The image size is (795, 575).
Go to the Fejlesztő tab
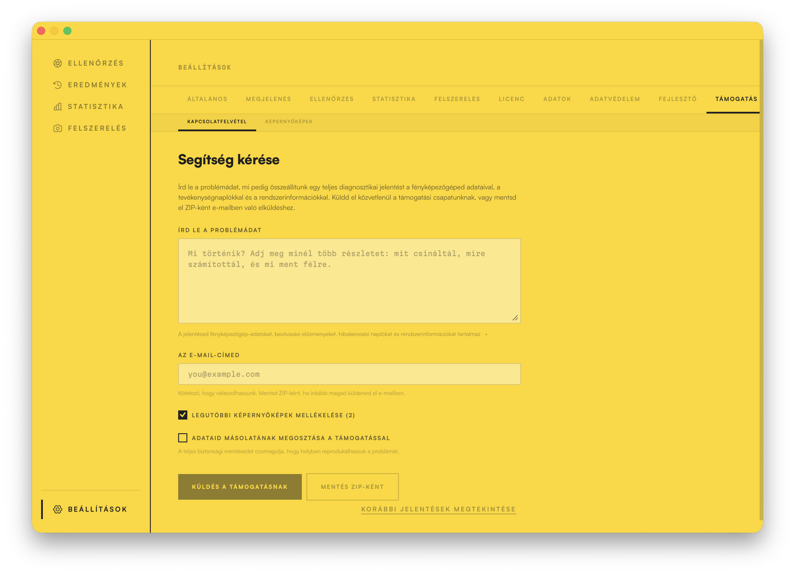point(677,99)
